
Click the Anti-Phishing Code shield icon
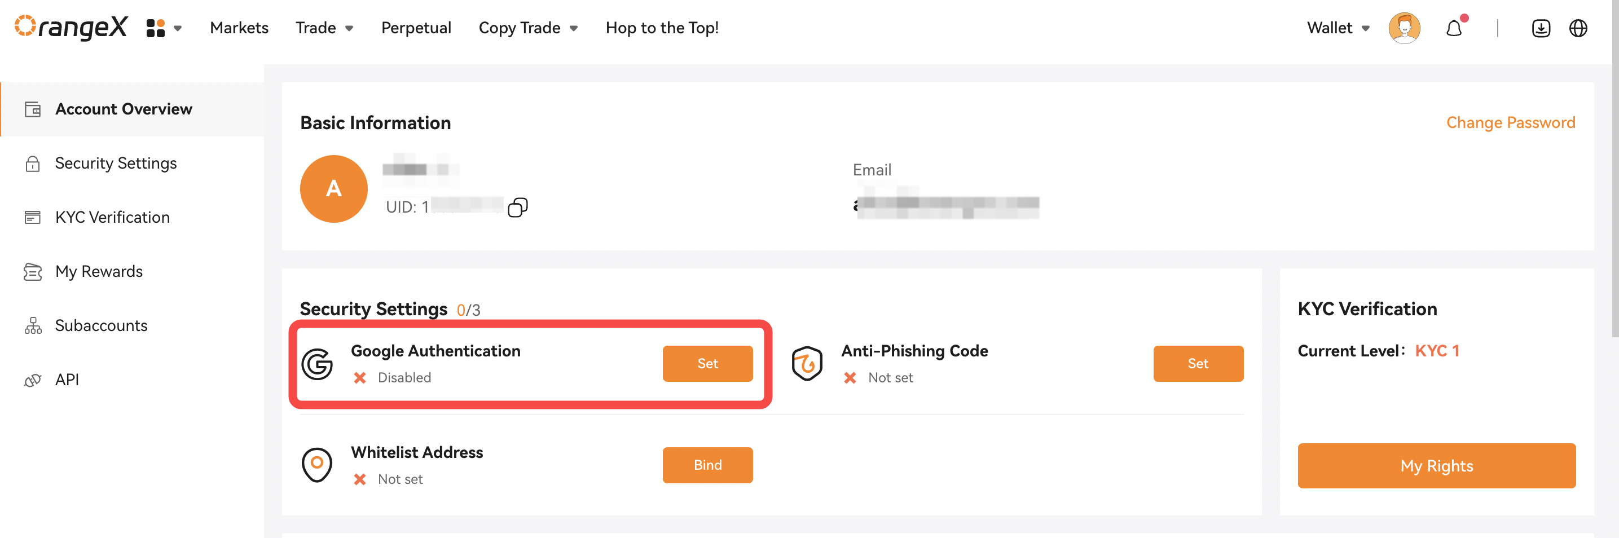click(807, 363)
